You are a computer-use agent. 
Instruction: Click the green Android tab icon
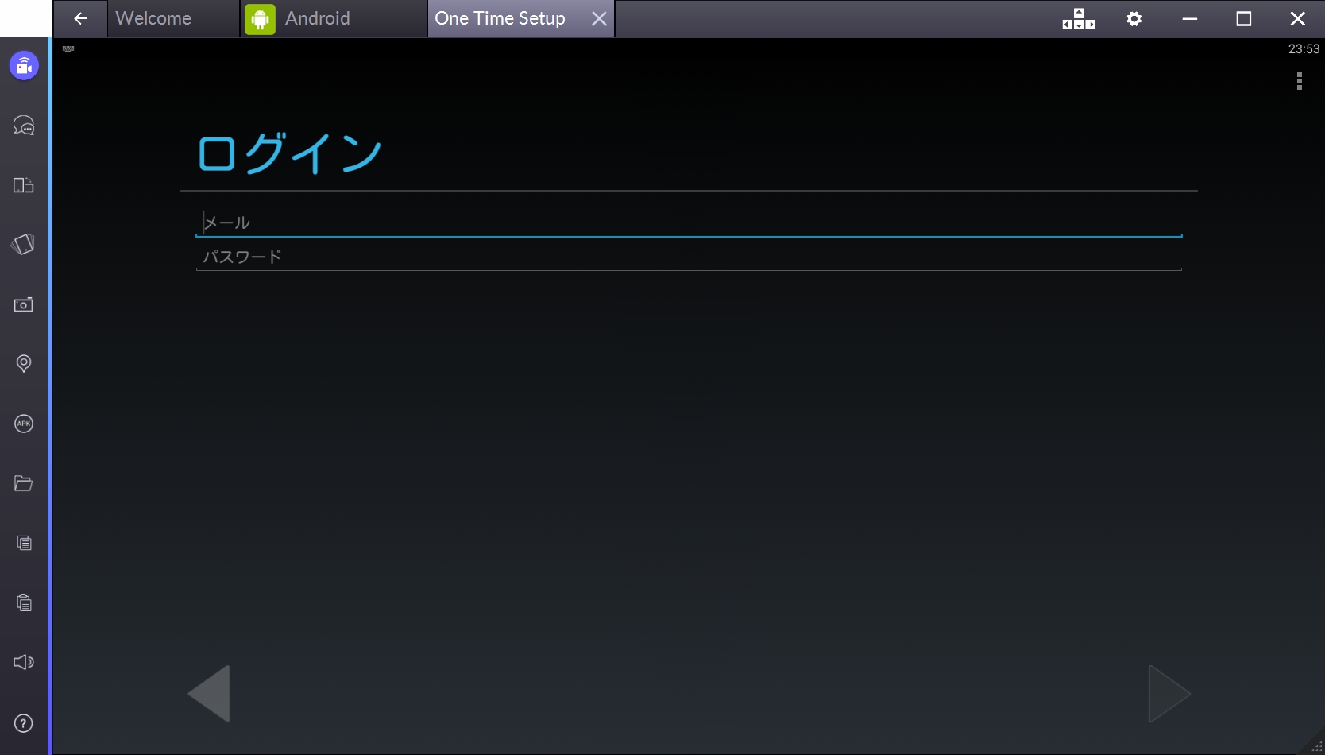260,19
